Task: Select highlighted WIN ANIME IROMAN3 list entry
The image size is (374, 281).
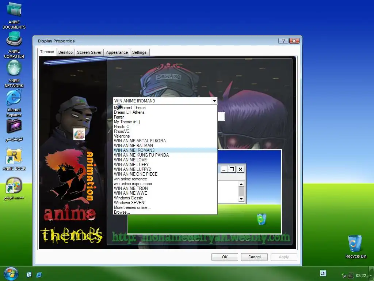Action: 165,150
